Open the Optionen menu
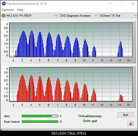This screenshot has width=138, height=136. [8, 10]
